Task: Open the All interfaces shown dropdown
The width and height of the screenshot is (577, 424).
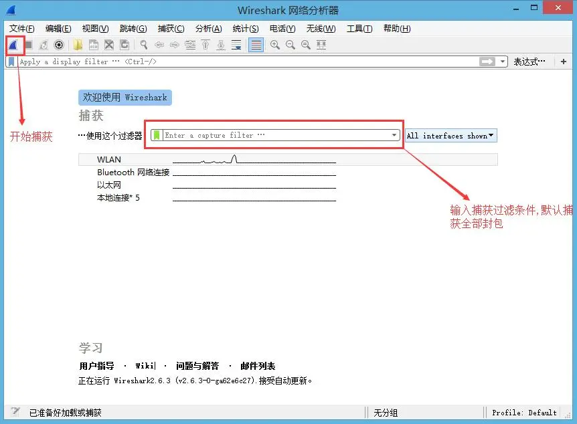Action: tap(450, 136)
